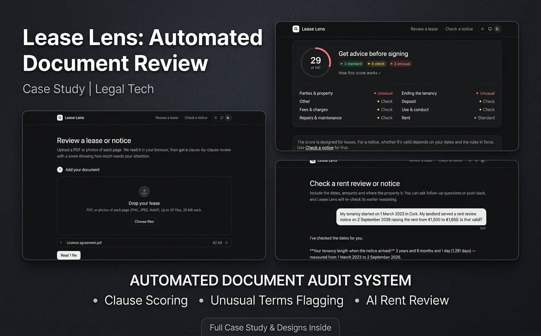Click Lease Lens logo icon in score screen

click(296, 29)
